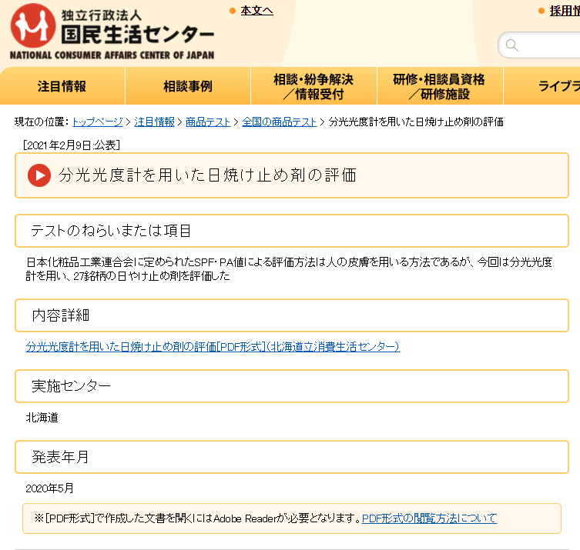Click the Adobe Reader notice text
This screenshot has height=550, width=580.
click(x=197, y=518)
